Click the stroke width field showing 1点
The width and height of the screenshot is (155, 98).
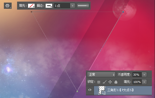coord(62,6)
